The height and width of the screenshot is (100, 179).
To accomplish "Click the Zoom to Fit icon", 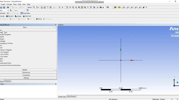I will [79, 7].
